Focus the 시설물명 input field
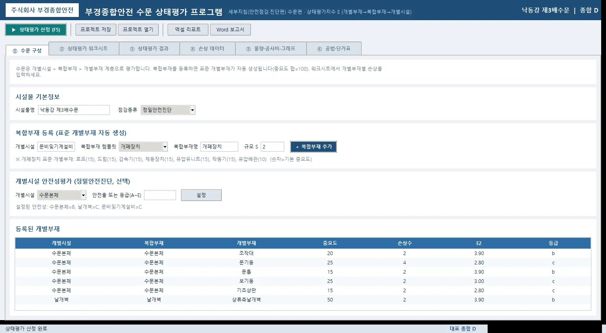The width and height of the screenshot is (606, 333). click(x=74, y=110)
